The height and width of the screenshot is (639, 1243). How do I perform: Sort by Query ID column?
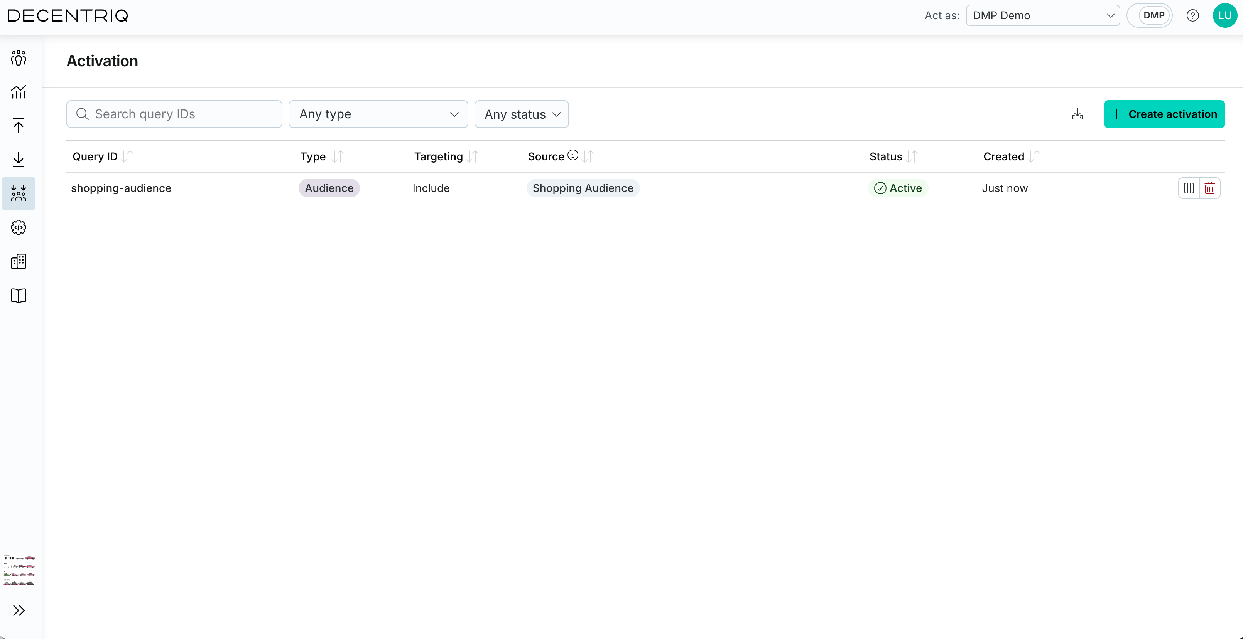click(x=127, y=156)
